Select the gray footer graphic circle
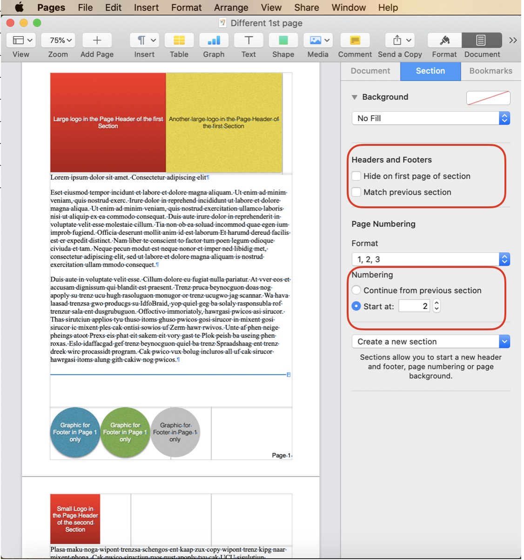 (x=175, y=432)
